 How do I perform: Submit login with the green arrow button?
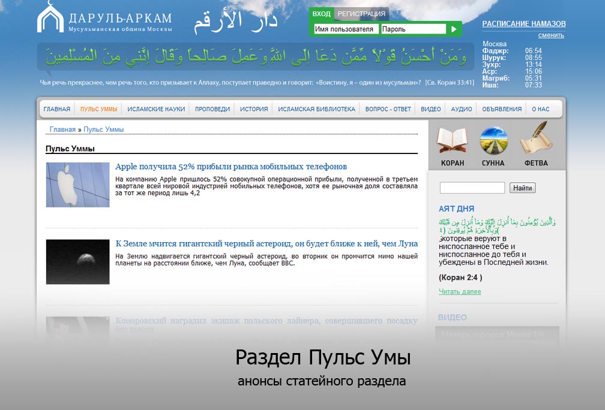(x=454, y=29)
